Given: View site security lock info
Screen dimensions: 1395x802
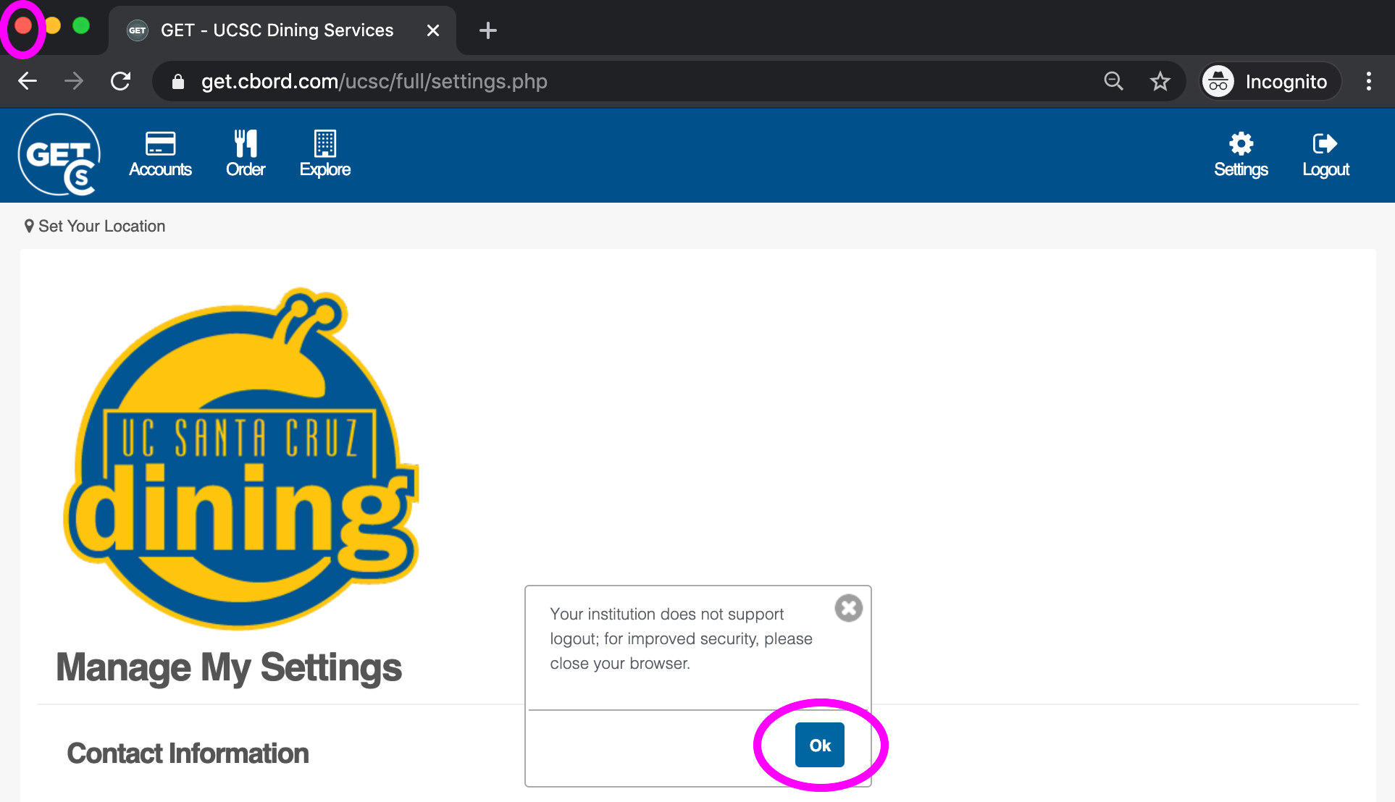Looking at the screenshot, I should 178,82.
